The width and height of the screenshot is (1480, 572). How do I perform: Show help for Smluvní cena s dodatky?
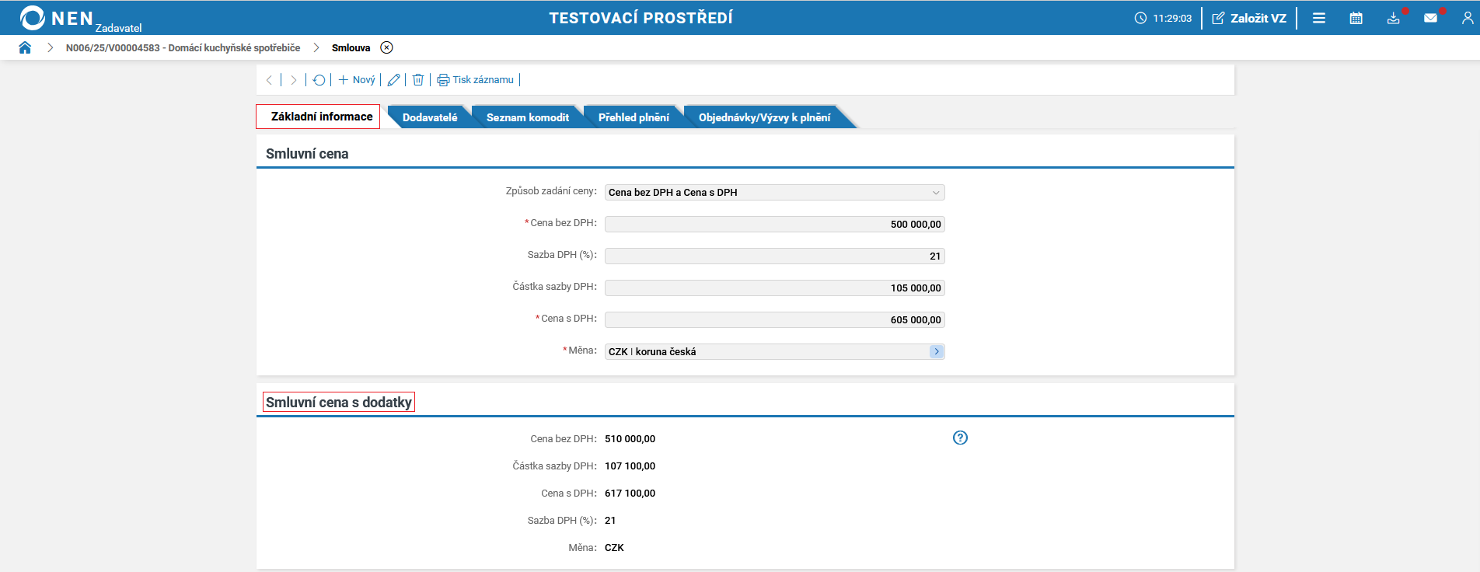coord(961,438)
